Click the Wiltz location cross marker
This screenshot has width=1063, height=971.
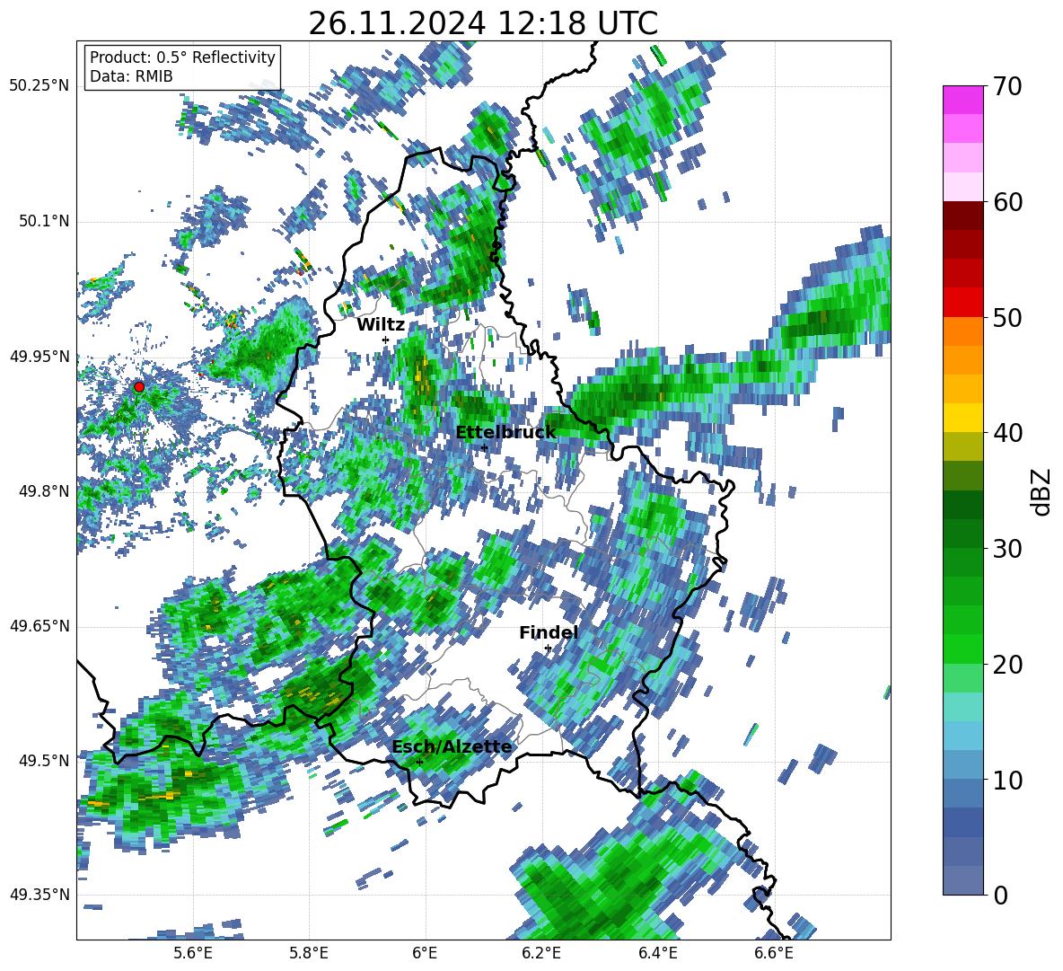click(x=386, y=339)
